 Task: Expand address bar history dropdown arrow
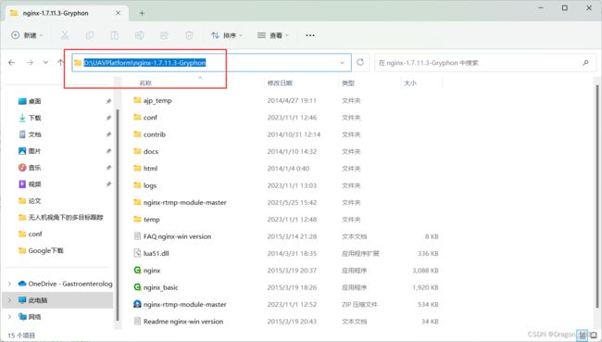pos(342,63)
